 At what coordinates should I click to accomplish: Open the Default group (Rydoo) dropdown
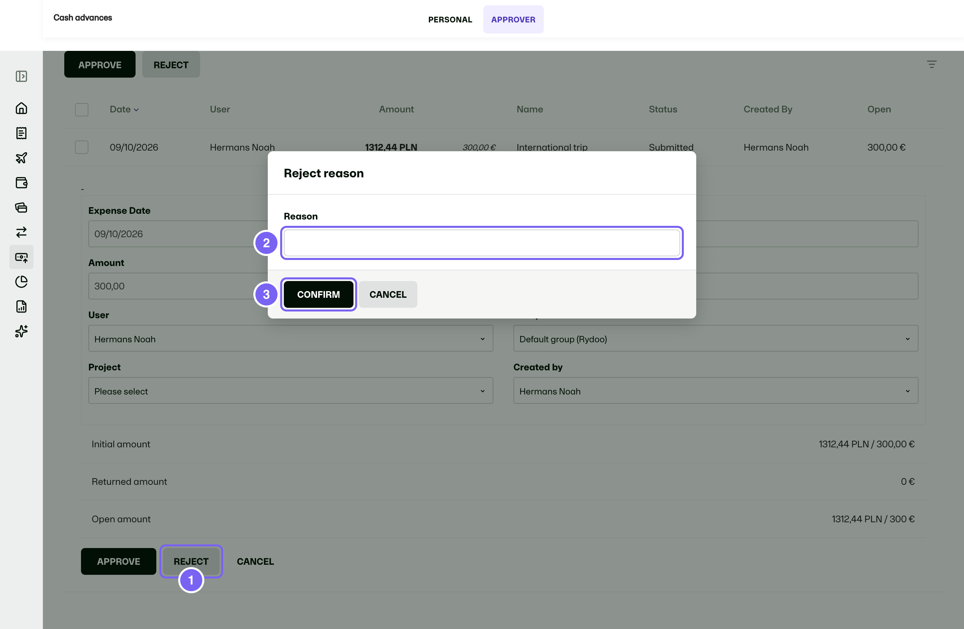pos(715,338)
